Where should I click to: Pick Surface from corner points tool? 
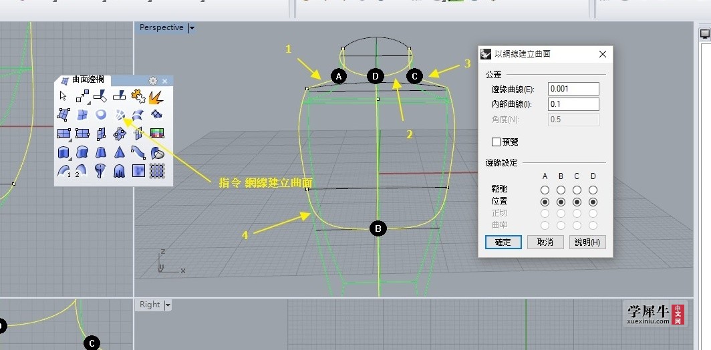63,114
